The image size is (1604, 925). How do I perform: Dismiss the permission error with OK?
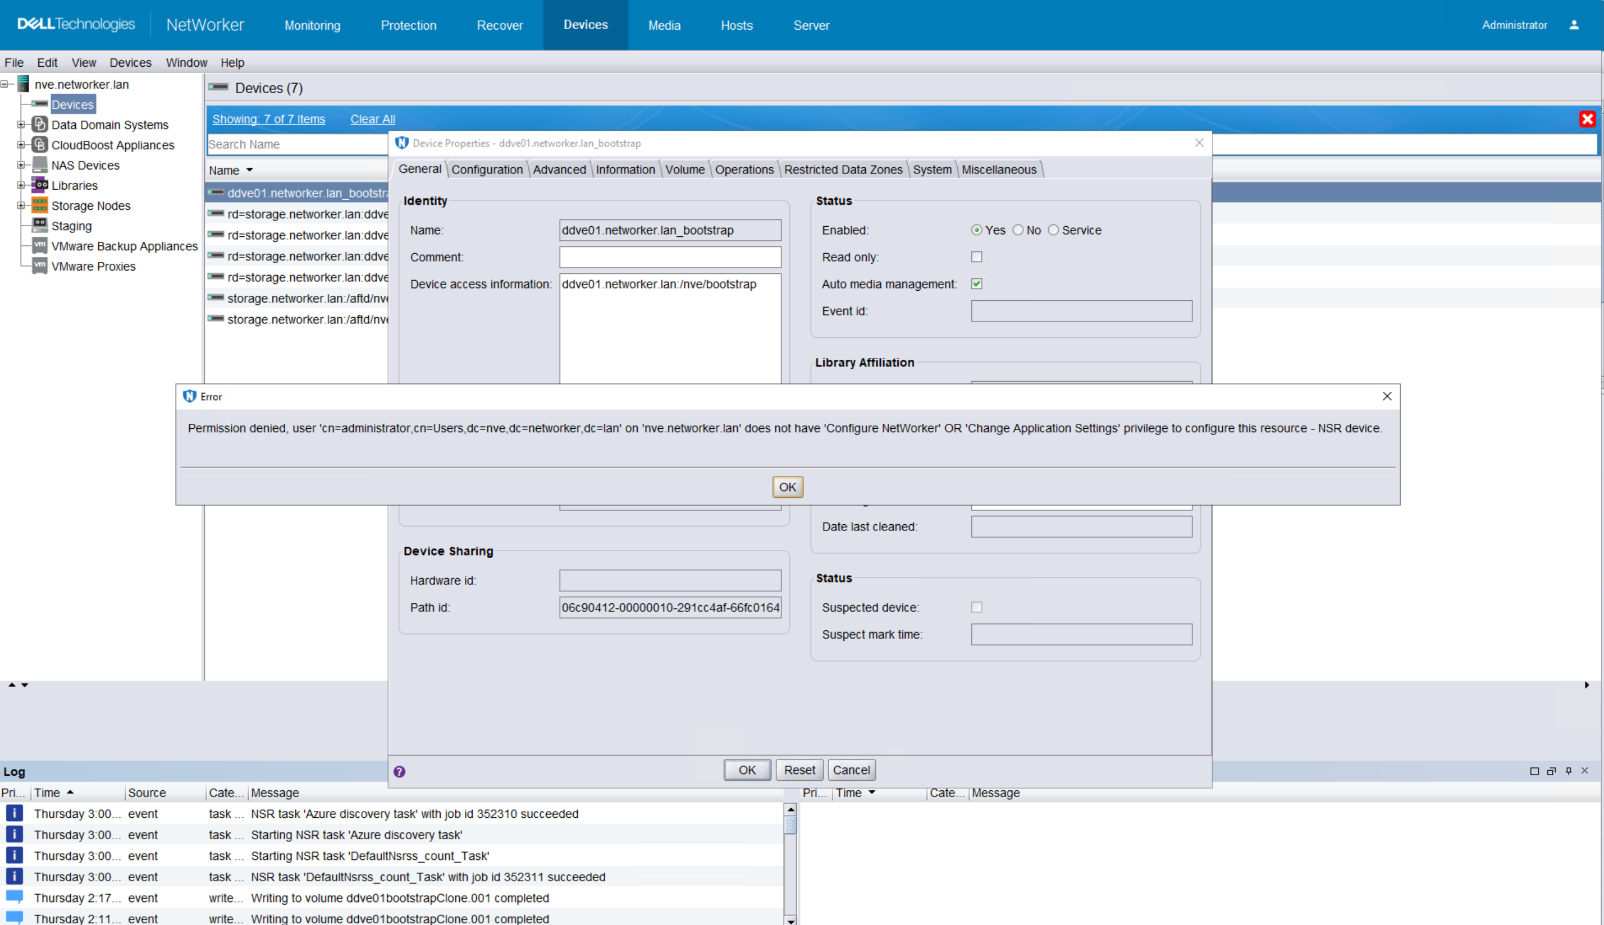[x=787, y=487]
